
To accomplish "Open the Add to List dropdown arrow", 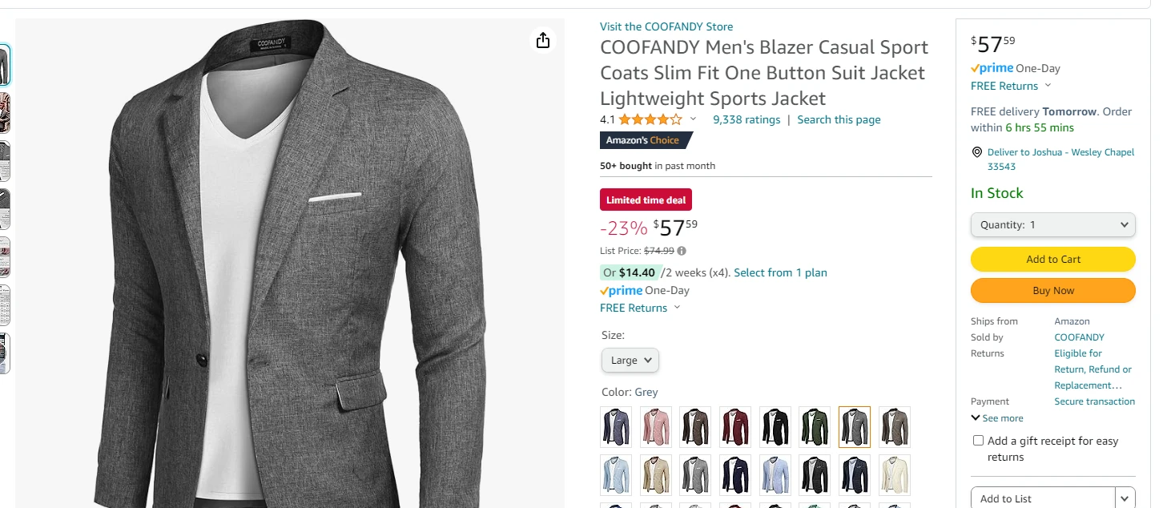I will (1123, 498).
